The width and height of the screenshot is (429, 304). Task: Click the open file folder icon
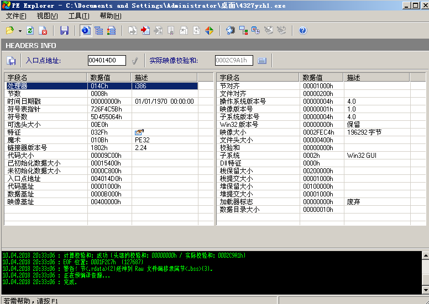tap(10, 30)
